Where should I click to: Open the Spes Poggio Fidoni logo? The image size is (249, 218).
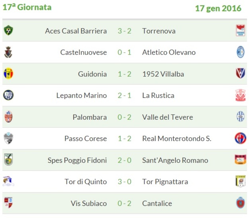8,160
